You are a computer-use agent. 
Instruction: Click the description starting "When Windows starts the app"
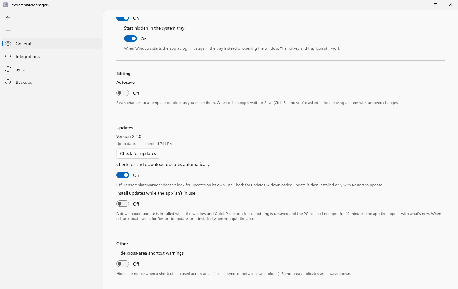click(232, 48)
